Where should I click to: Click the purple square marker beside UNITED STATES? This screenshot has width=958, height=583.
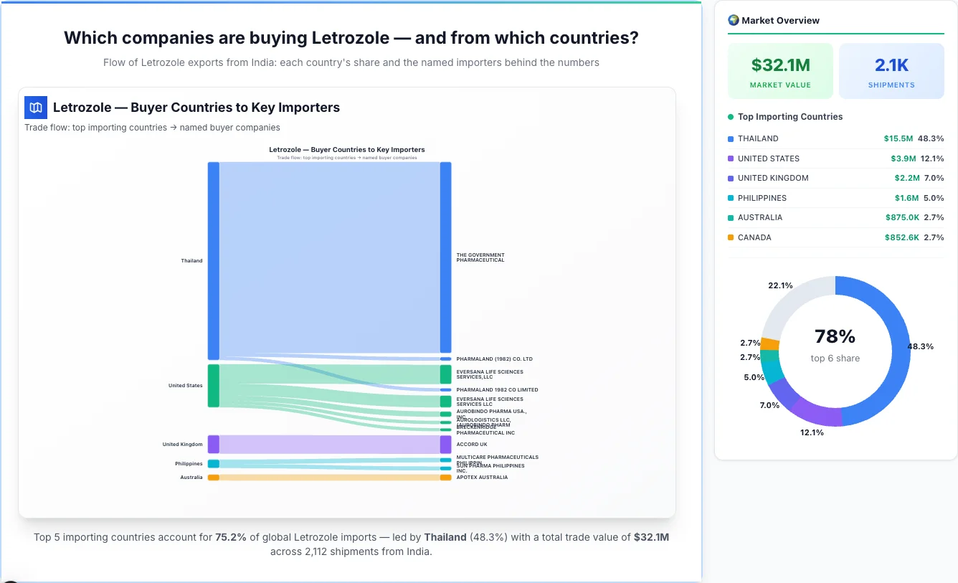[x=731, y=158]
